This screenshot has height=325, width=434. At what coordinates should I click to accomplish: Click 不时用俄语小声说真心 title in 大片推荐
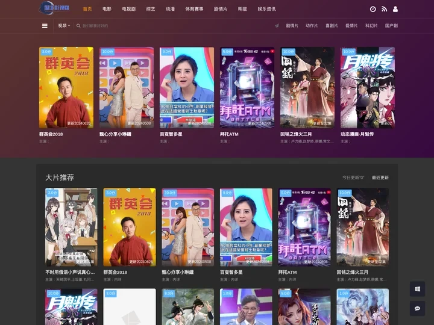click(70, 272)
